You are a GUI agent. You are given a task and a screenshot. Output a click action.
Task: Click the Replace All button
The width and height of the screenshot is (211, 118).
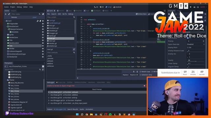pos(134,75)
